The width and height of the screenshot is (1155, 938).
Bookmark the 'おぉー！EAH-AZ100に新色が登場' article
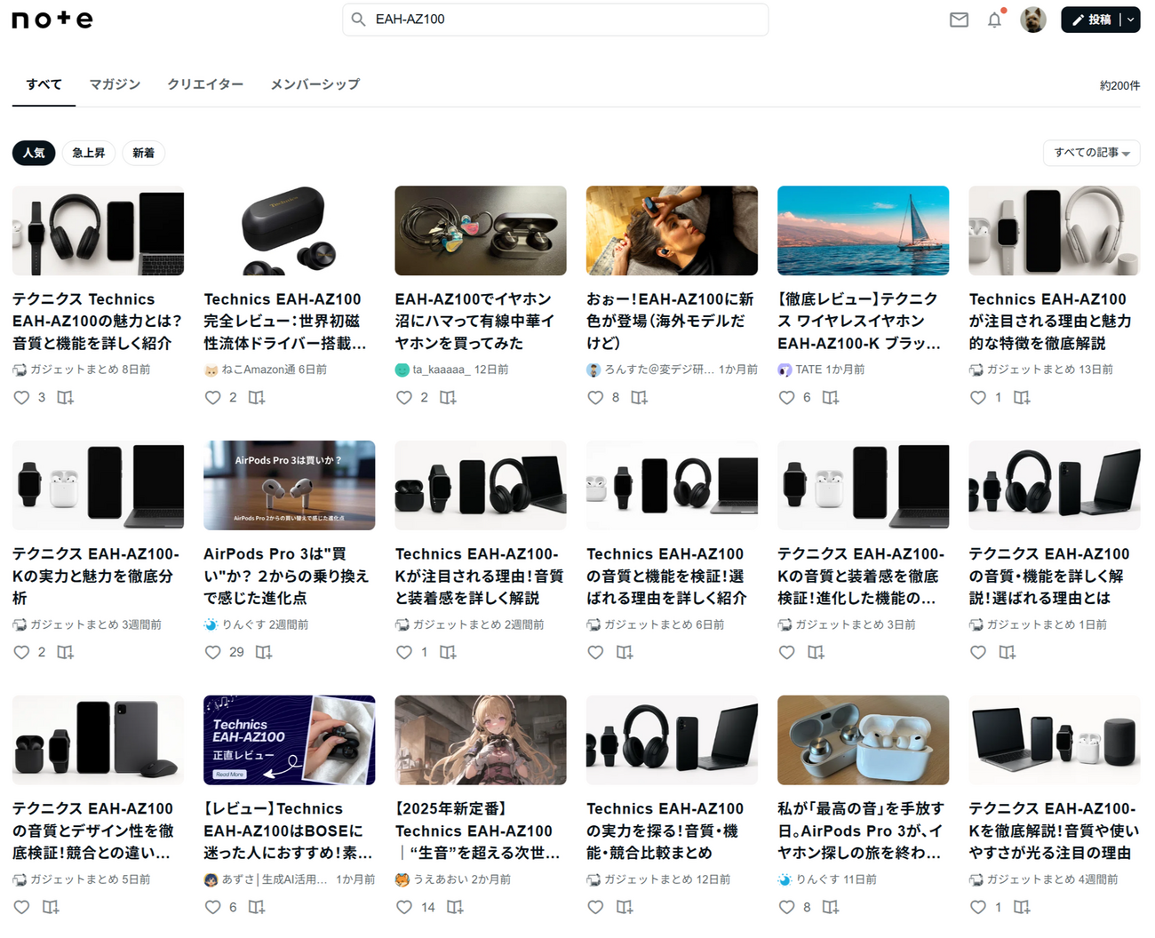pos(639,398)
